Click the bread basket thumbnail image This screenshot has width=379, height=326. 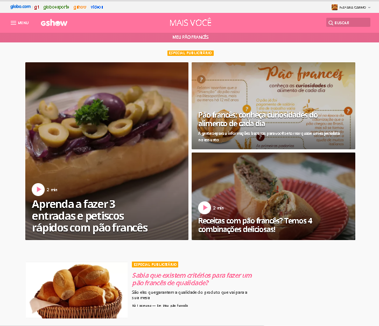click(x=76, y=290)
